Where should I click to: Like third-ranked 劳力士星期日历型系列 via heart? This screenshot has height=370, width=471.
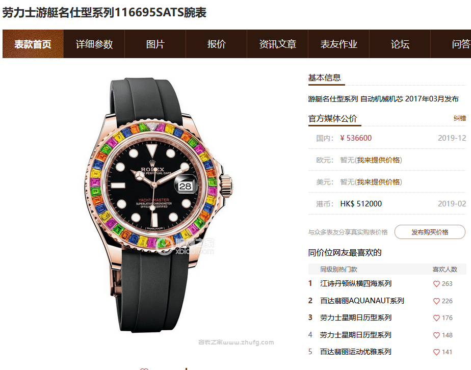tap(436, 318)
